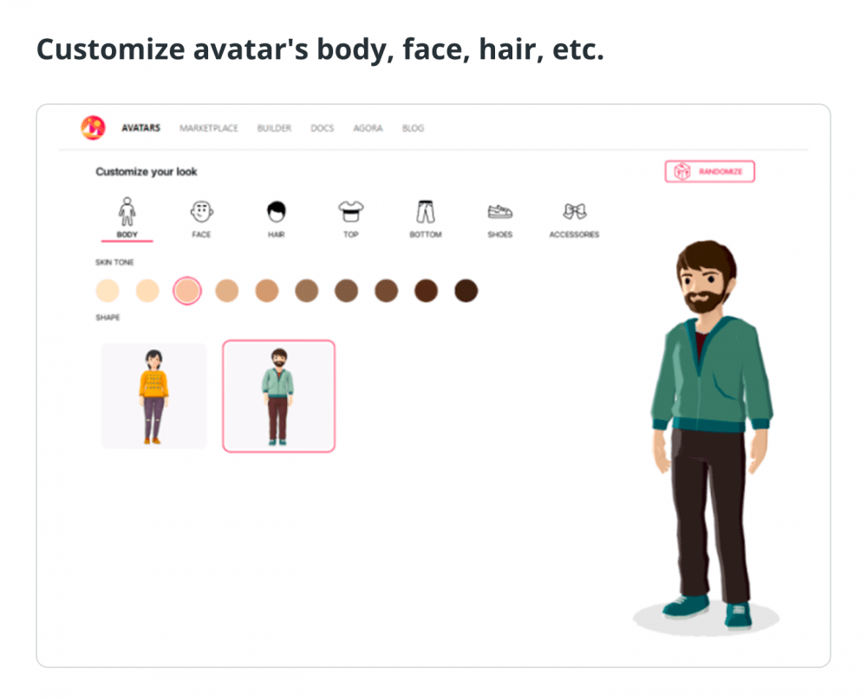Choose the Hair category icon
The image size is (867, 699).
click(x=276, y=212)
